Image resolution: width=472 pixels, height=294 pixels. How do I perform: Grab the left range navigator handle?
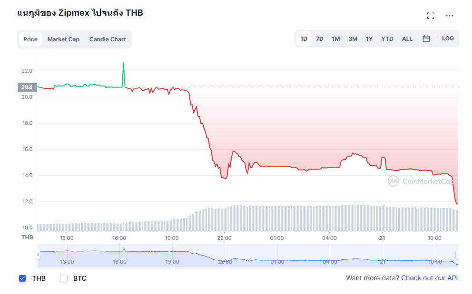point(38,255)
